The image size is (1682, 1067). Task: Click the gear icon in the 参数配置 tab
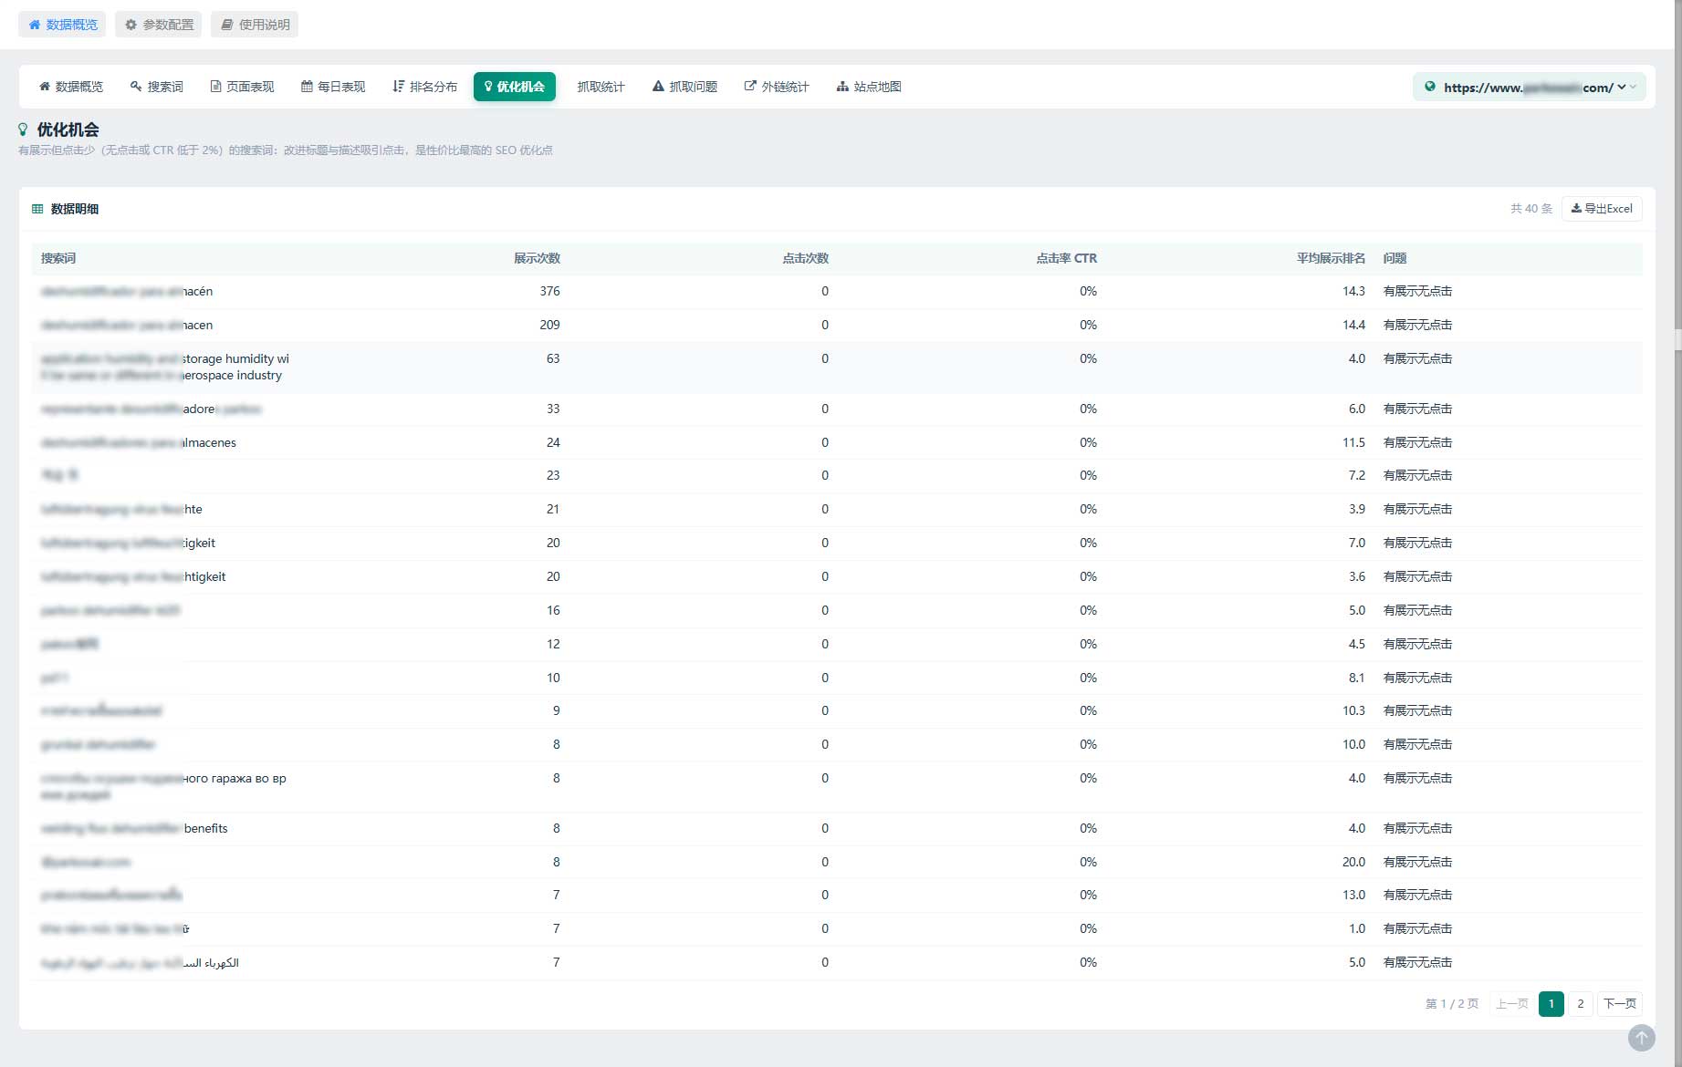[x=131, y=25]
